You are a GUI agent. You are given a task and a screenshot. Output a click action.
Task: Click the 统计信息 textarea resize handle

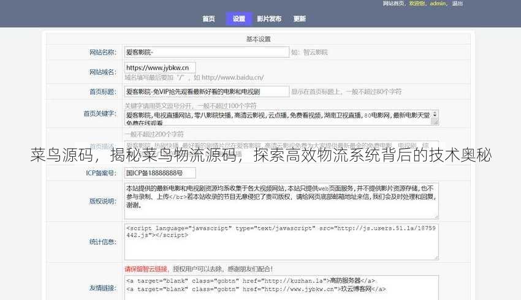pos(436,258)
